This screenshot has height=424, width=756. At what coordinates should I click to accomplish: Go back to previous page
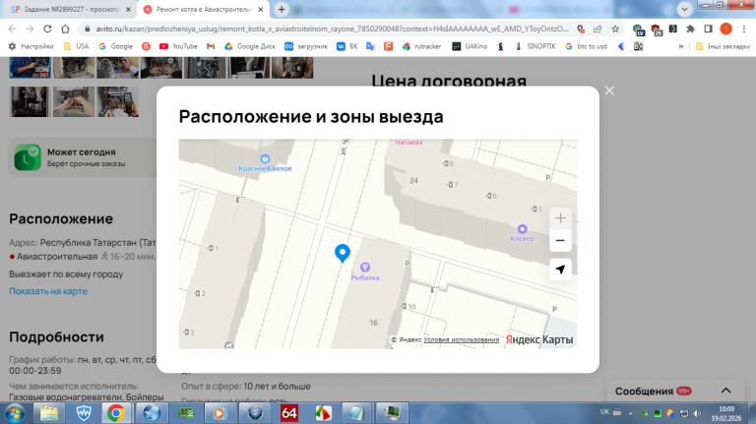pos(13,29)
